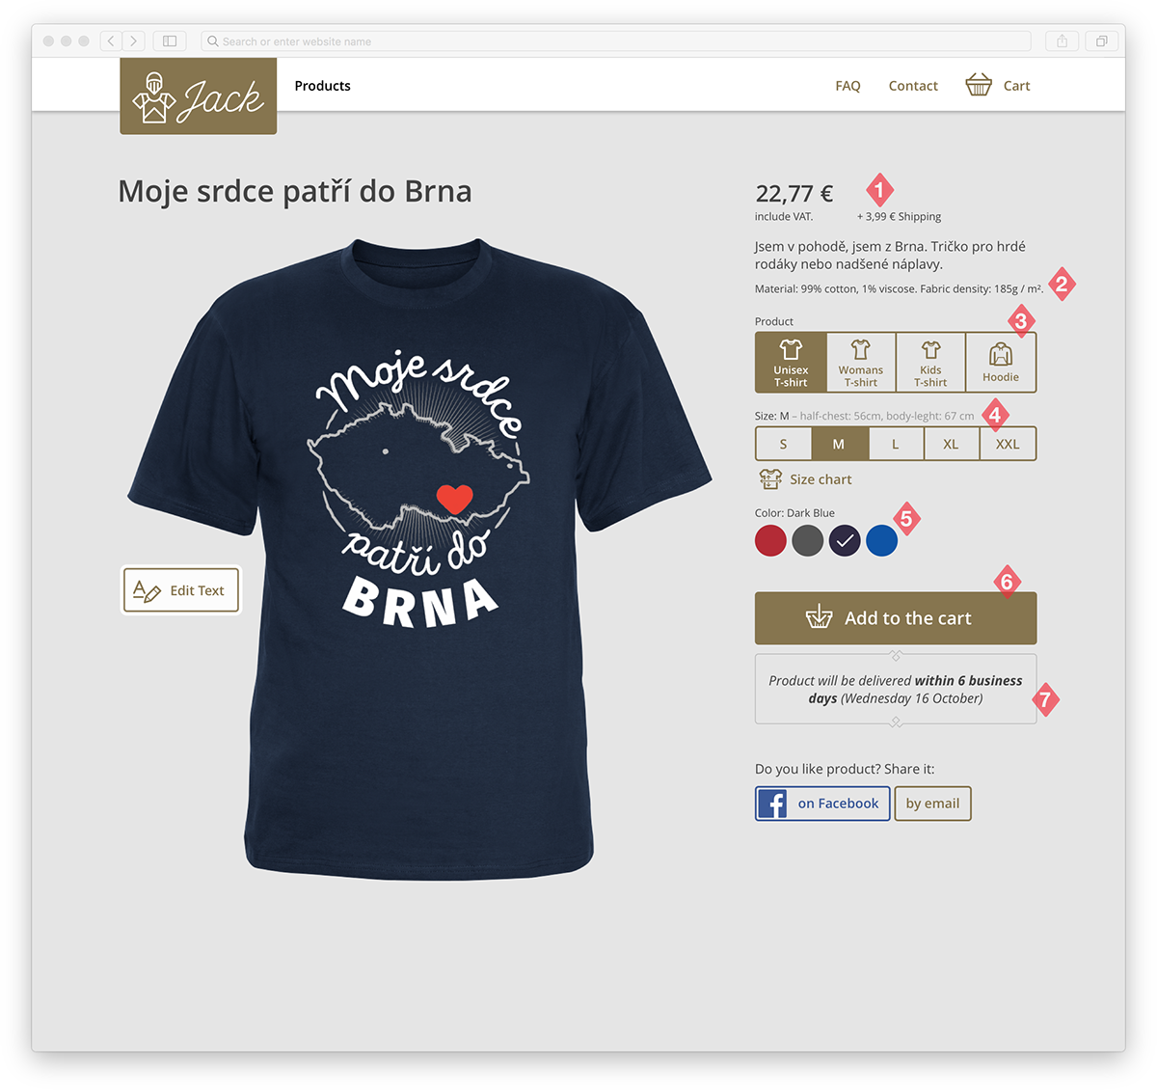Choose the red color swatch
Image resolution: width=1157 pixels, height=1090 pixels.
[770, 540]
